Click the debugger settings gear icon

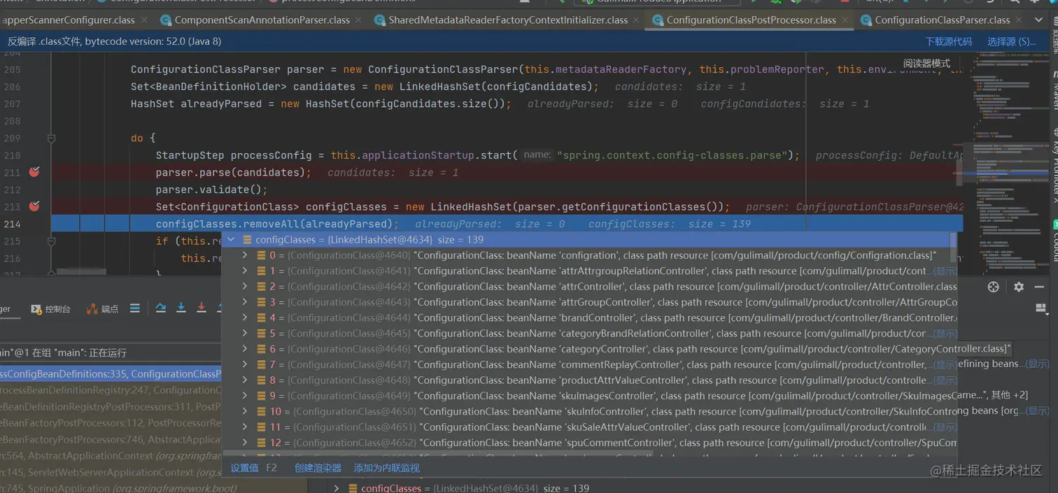coord(1018,287)
